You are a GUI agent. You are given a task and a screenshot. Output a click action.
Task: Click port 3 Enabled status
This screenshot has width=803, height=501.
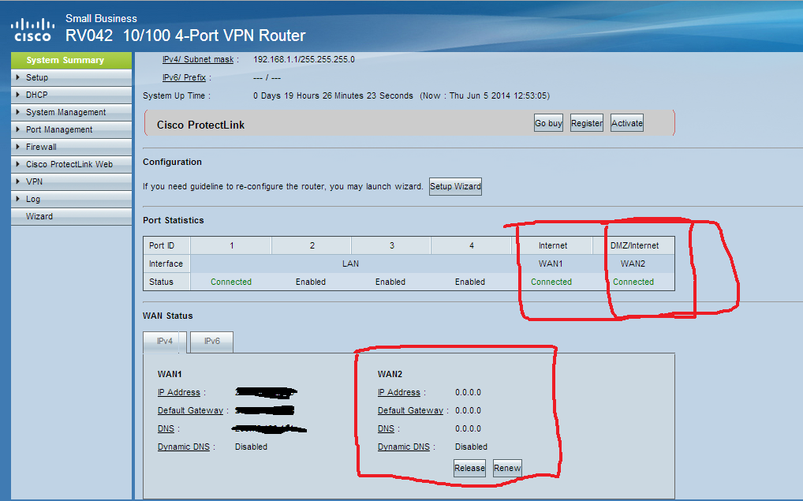390,282
